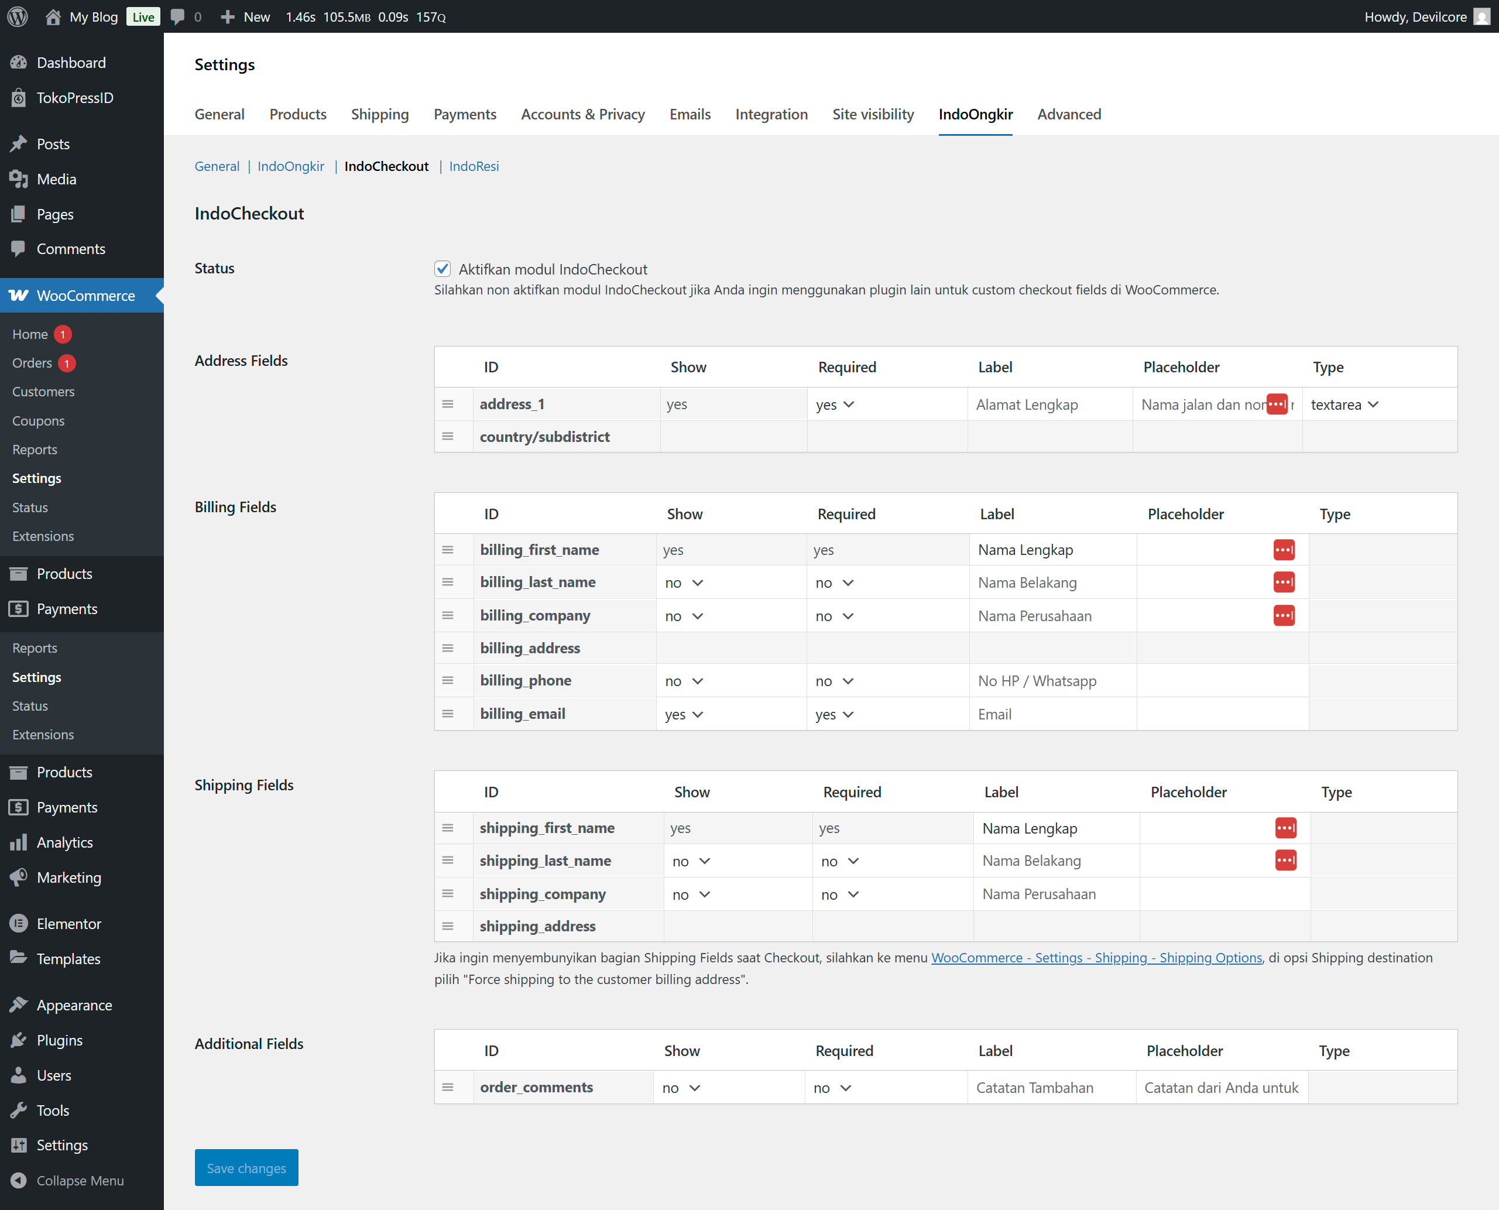The width and height of the screenshot is (1499, 1210).
Task: Open billing_company Required dropdown
Action: (x=835, y=616)
